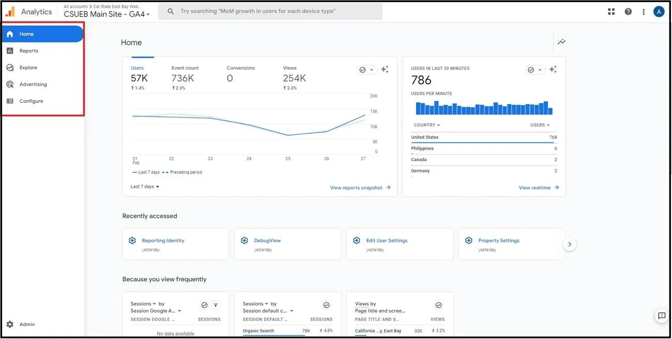Image resolution: width=672 pixels, height=339 pixels.
Task: Click the Admin gear icon
Action: point(10,325)
